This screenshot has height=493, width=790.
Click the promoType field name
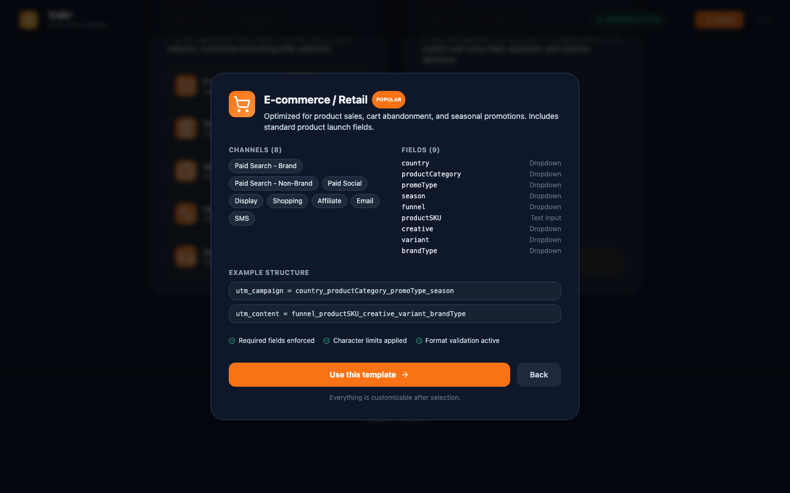(x=419, y=185)
